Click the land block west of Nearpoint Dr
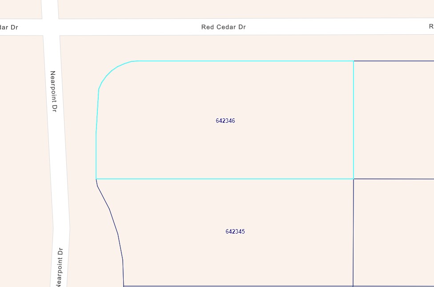Viewport: 434px width, 287px height. point(22,156)
